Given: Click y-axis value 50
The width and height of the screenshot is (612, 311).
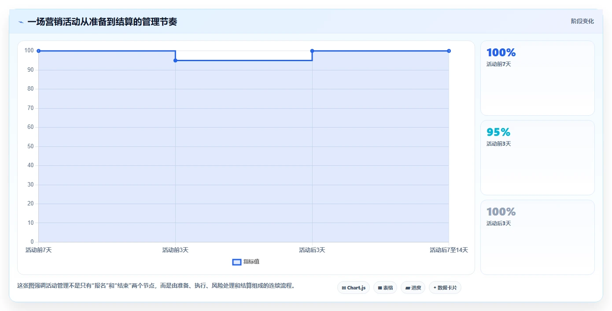Looking at the screenshot, I should pos(30,146).
